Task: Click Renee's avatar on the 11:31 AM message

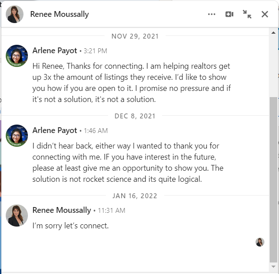Action: click(17, 215)
